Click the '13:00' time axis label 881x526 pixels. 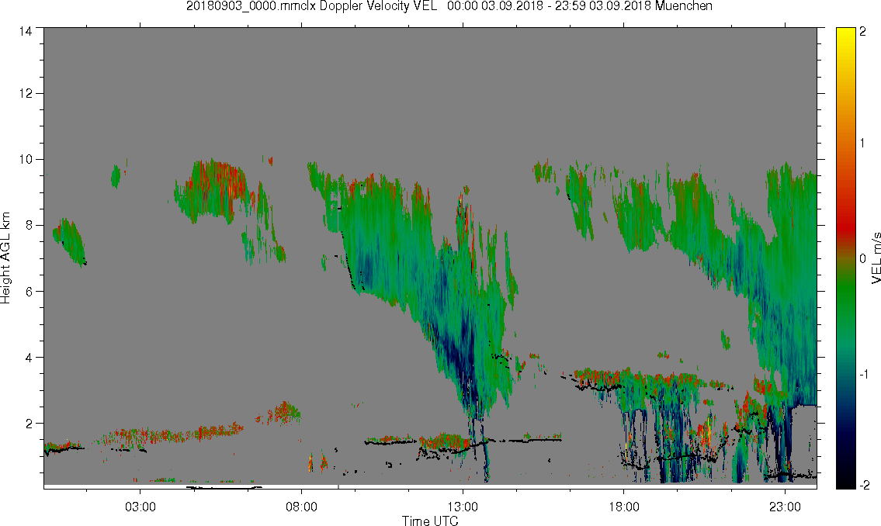(x=463, y=507)
